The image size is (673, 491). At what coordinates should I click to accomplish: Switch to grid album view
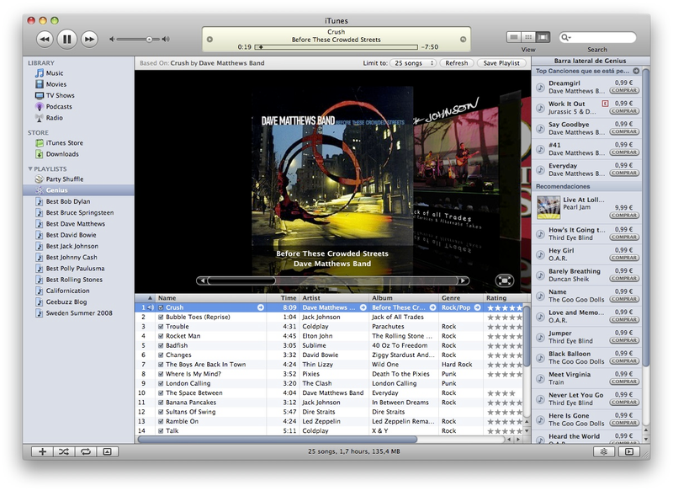[x=528, y=37]
